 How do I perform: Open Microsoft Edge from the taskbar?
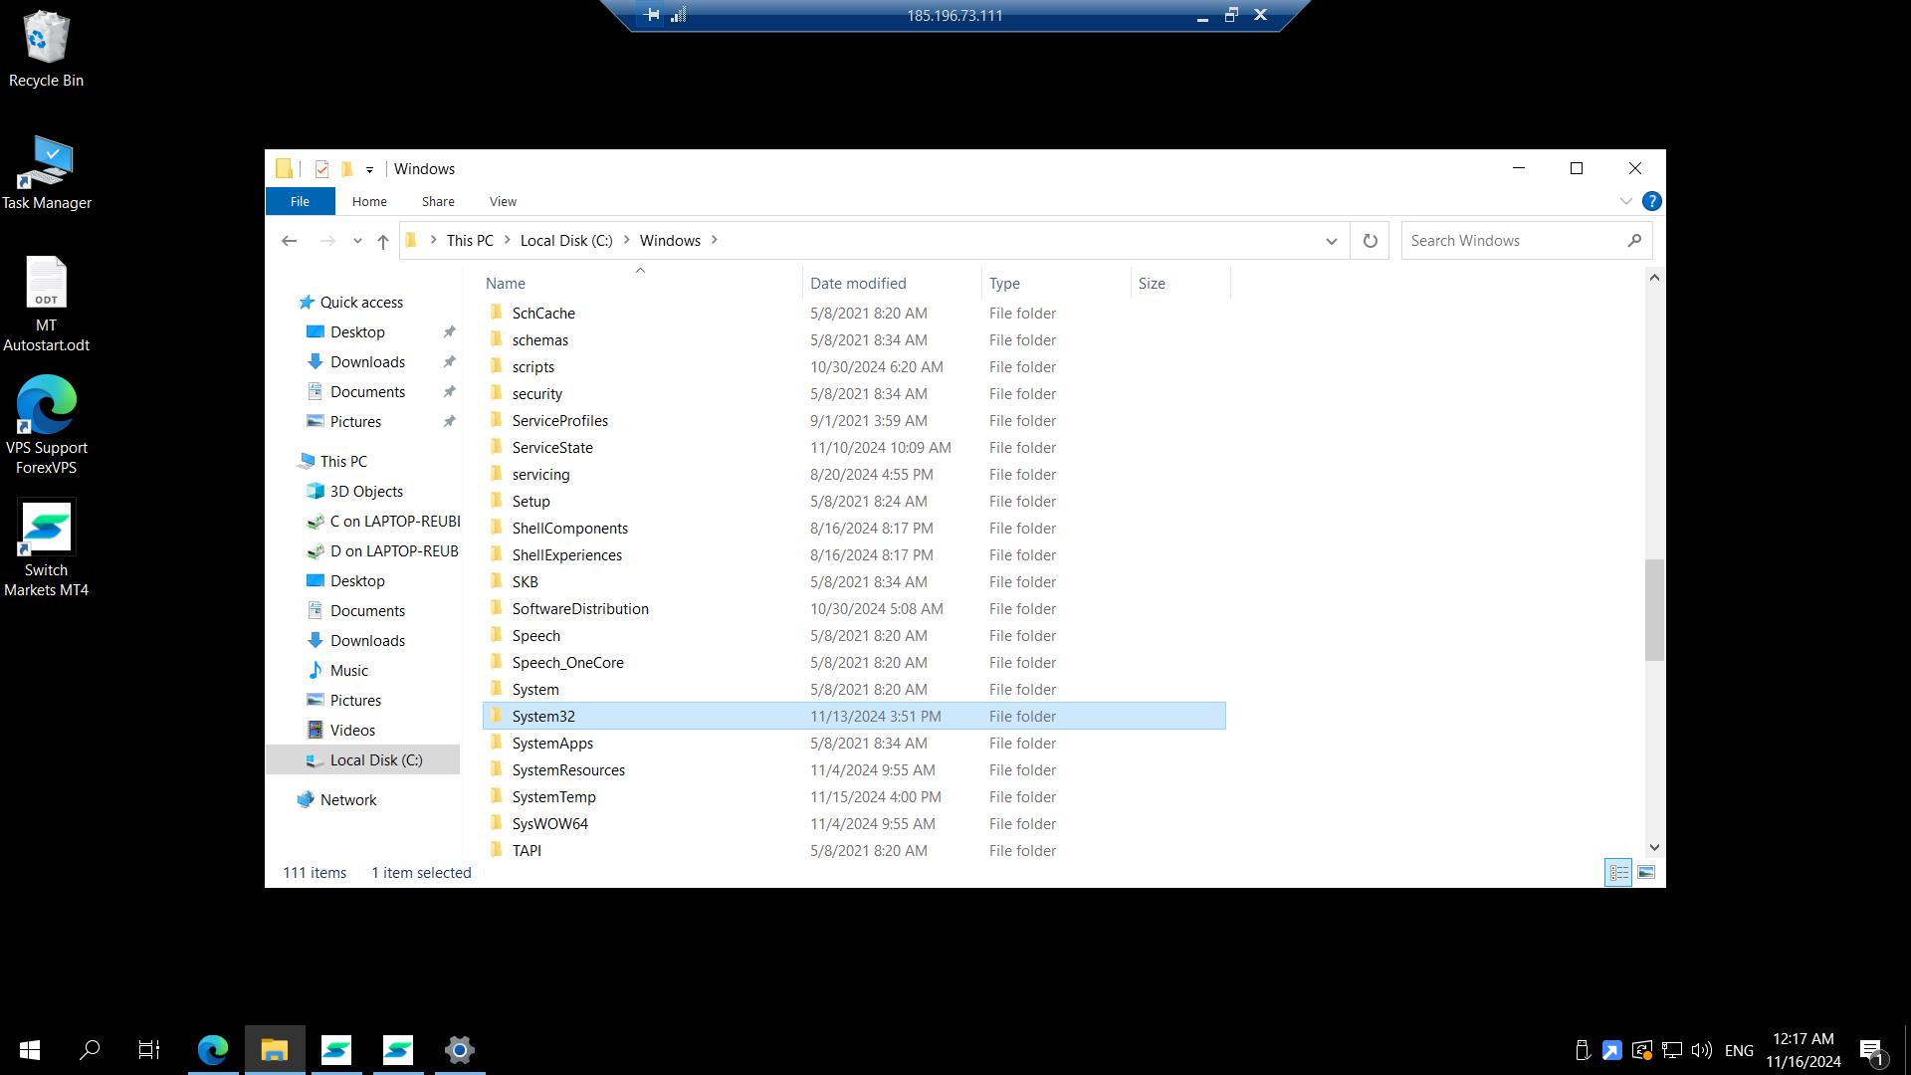[213, 1050]
